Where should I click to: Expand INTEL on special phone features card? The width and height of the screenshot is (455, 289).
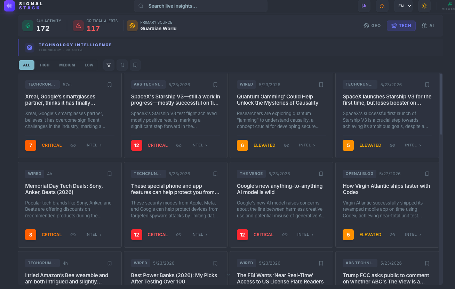pyautogui.click(x=199, y=235)
